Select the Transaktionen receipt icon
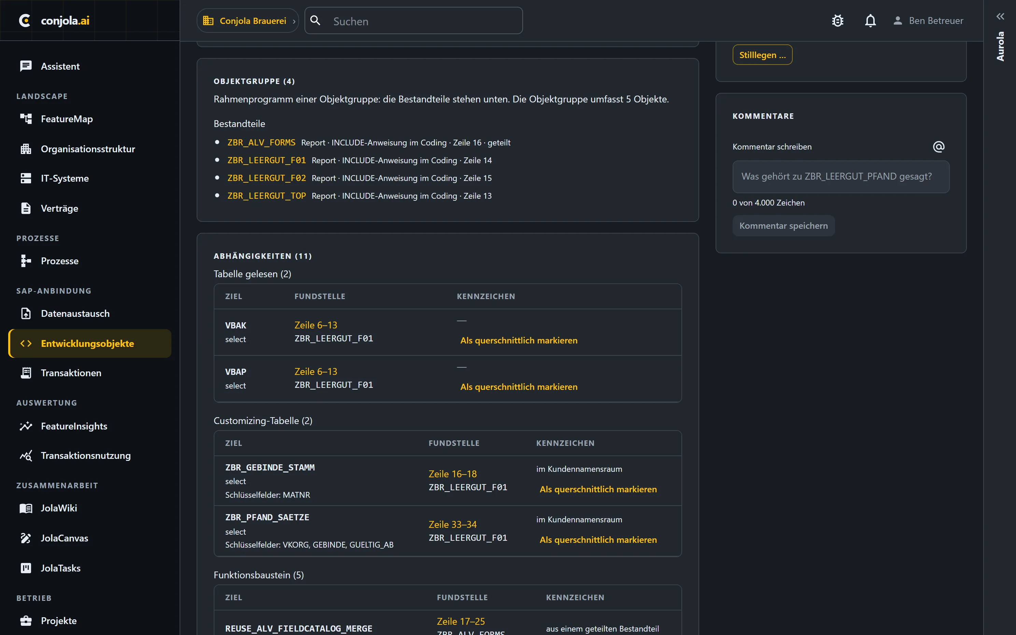The height and width of the screenshot is (635, 1016). coord(26,373)
